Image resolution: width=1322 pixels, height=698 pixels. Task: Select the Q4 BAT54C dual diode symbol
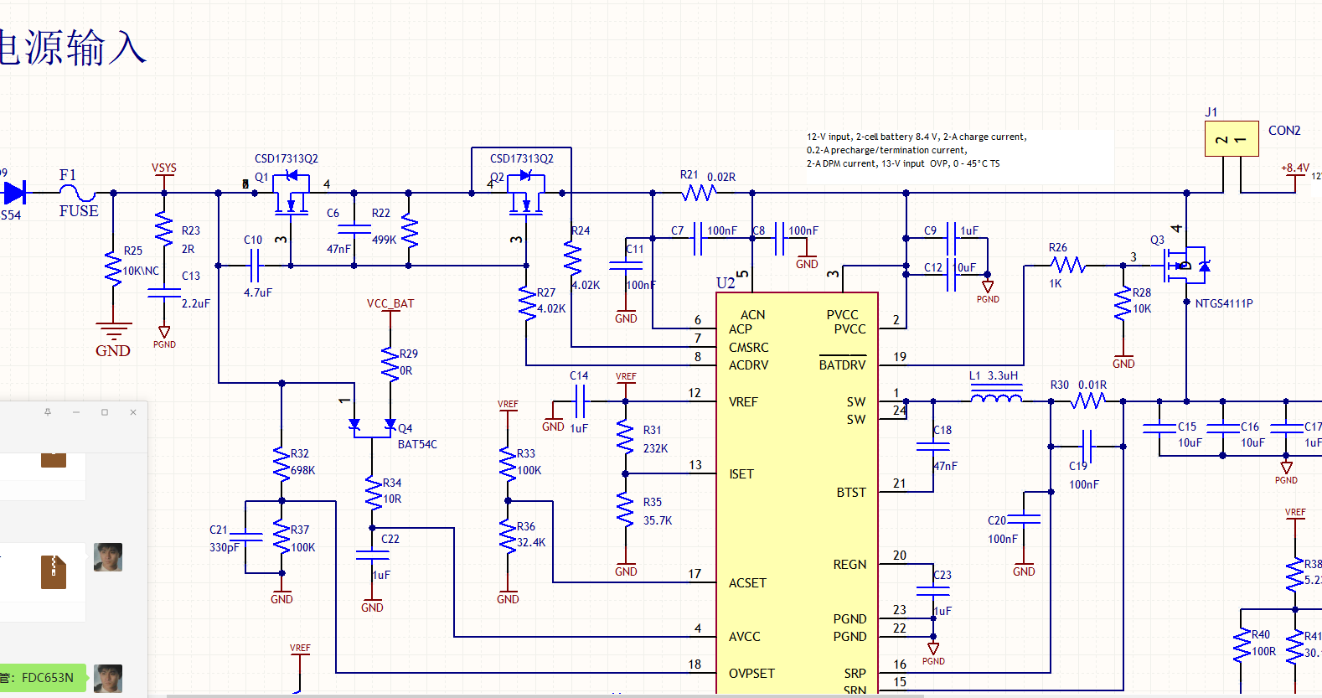[x=372, y=427]
